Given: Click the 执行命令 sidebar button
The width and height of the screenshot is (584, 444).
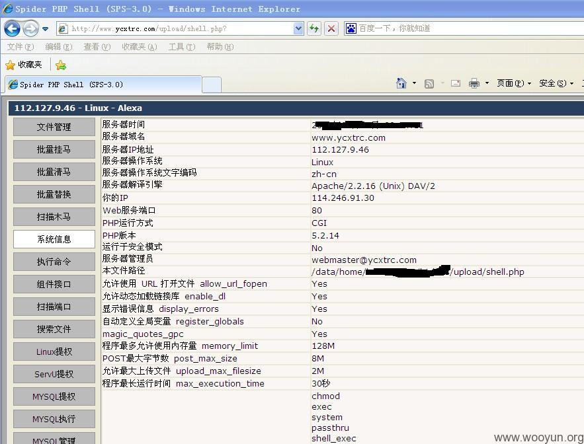Looking at the screenshot, I should coord(54,262).
